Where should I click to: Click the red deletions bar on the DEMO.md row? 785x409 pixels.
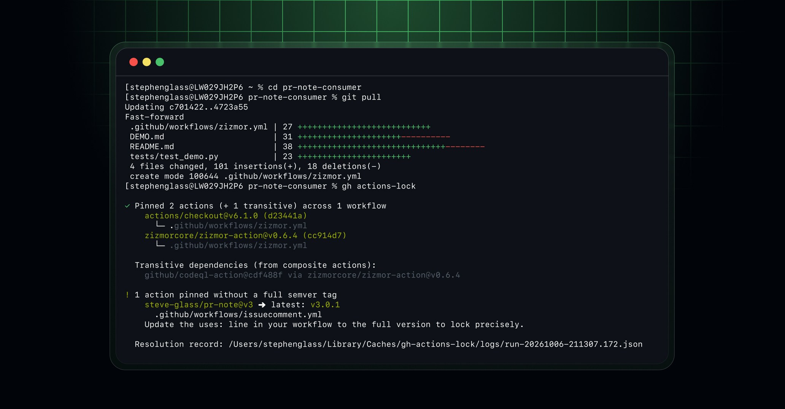pyautogui.click(x=426, y=137)
